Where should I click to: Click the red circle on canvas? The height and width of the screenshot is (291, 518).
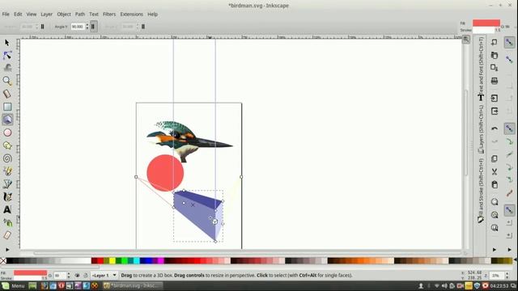coord(165,173)
